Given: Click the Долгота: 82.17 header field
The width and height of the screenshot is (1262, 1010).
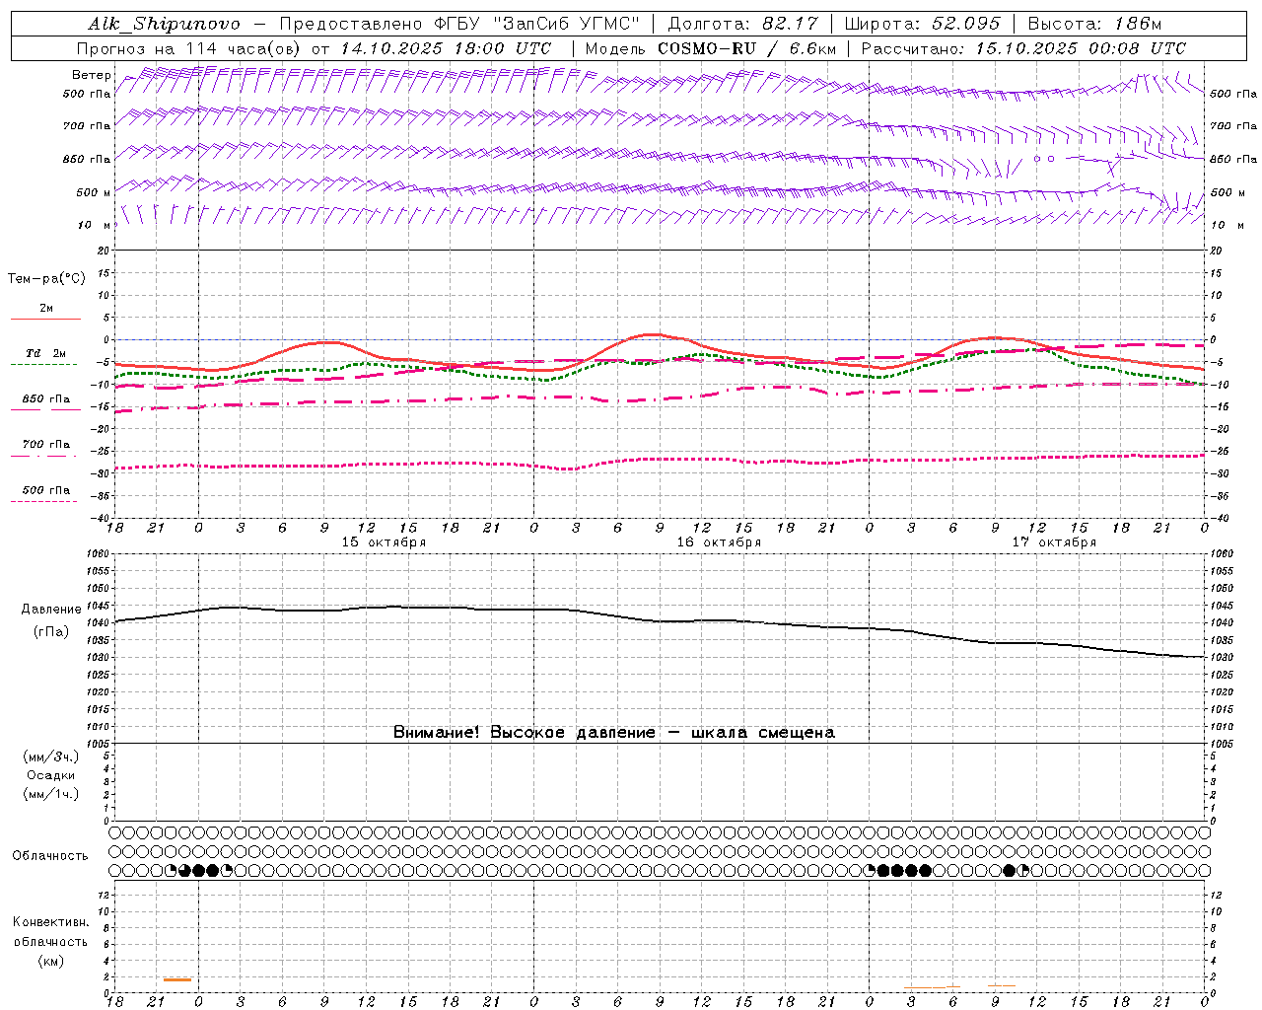Looking at the screenshot, I should point(743,24).
